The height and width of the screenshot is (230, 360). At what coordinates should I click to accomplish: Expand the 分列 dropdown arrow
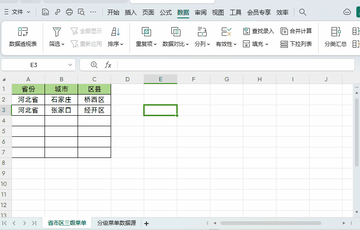[x=208, y=44]
